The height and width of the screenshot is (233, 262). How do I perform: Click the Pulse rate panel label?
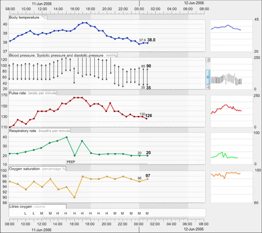point(33,93)
